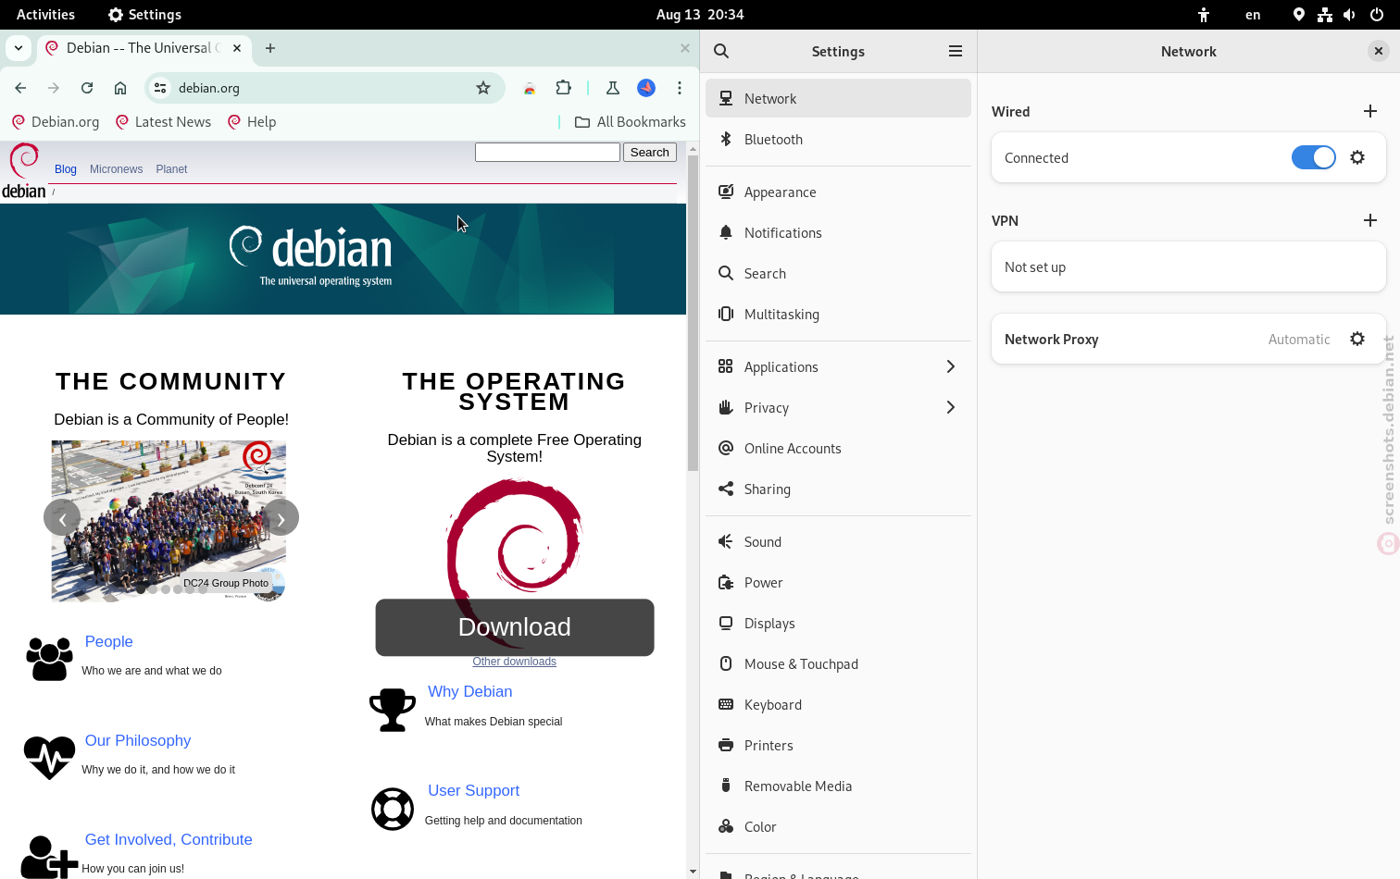This screenshot has width=1400, height=879.
Task: Open the tab search dropdown arrow
Action: [x=19, y=48]
